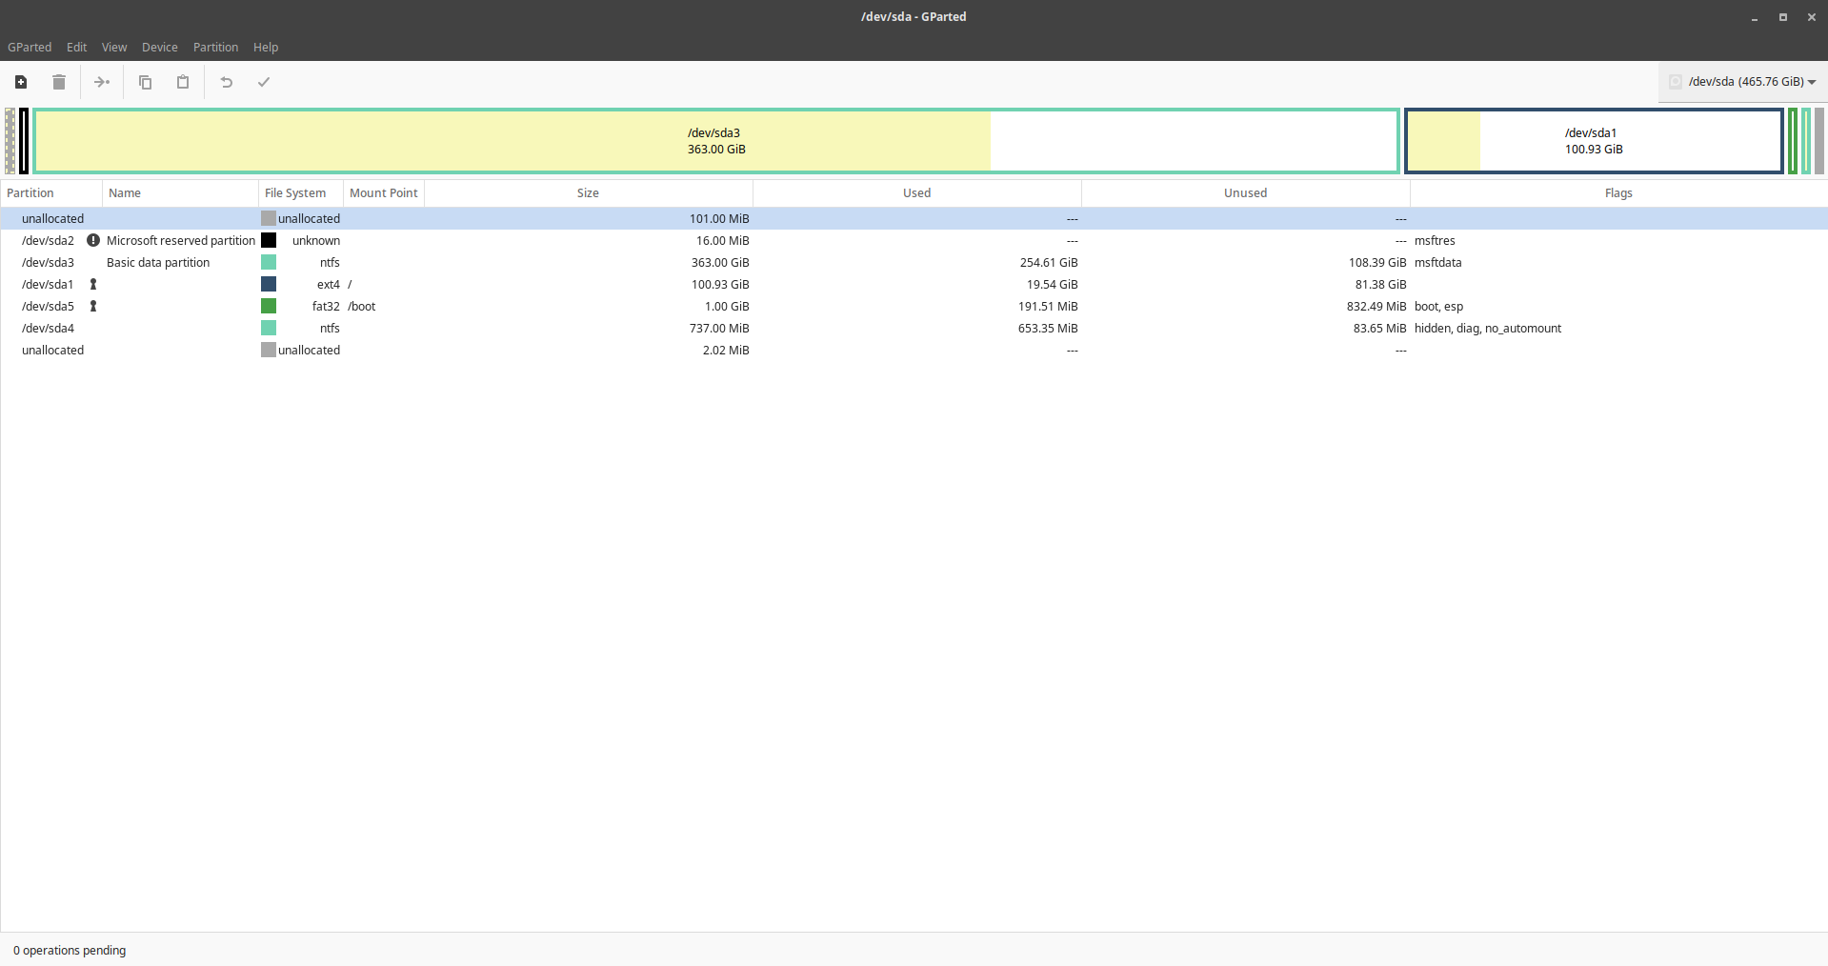The height and width of the screenshot is (966, 1828).
Task: Click the Flags column header
Action: pyautogui.click(x=1617, y=192)
